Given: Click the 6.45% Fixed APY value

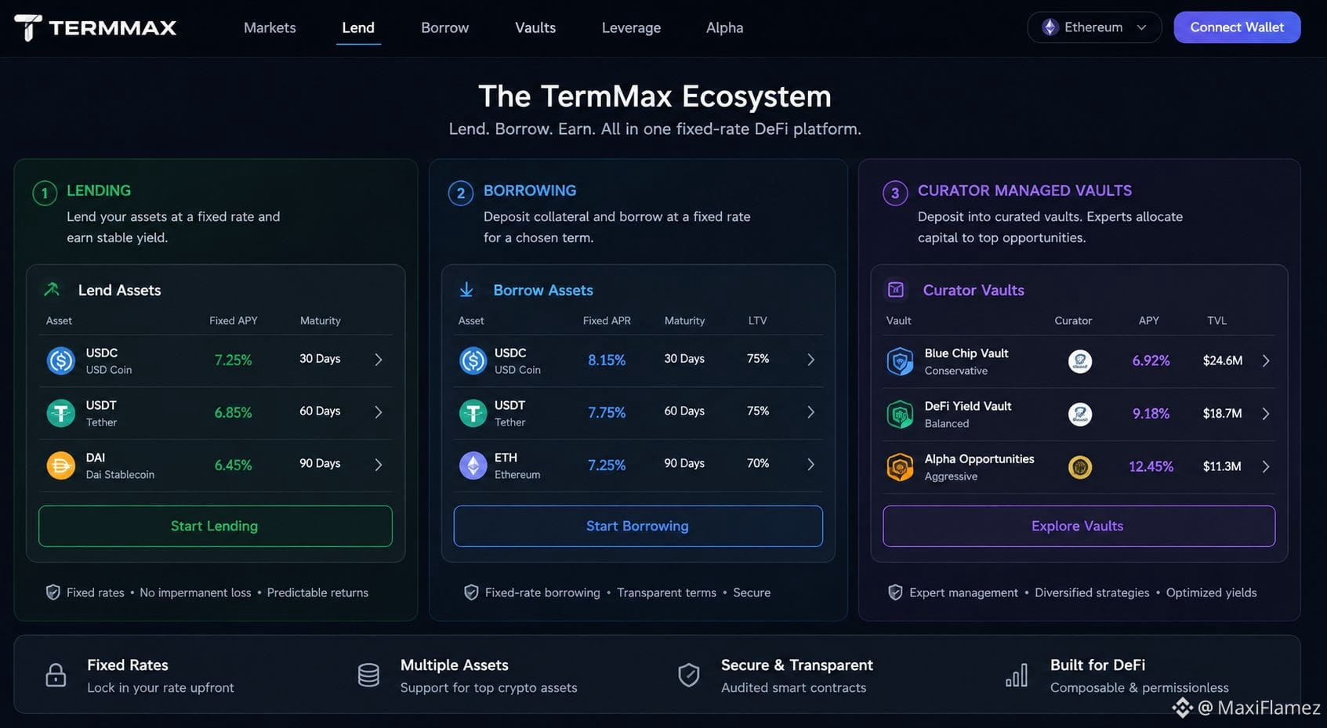Looking at the screenshot, I should (234, 465).
